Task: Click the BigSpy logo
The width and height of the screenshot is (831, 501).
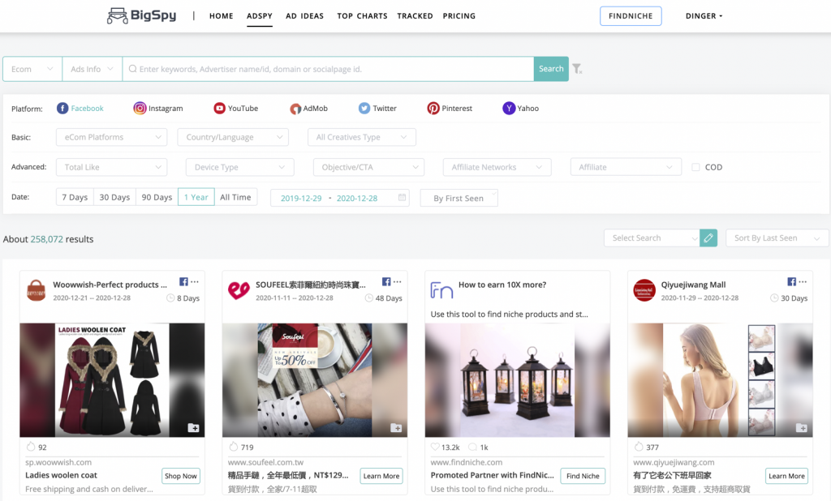Action: pos(141,15)
